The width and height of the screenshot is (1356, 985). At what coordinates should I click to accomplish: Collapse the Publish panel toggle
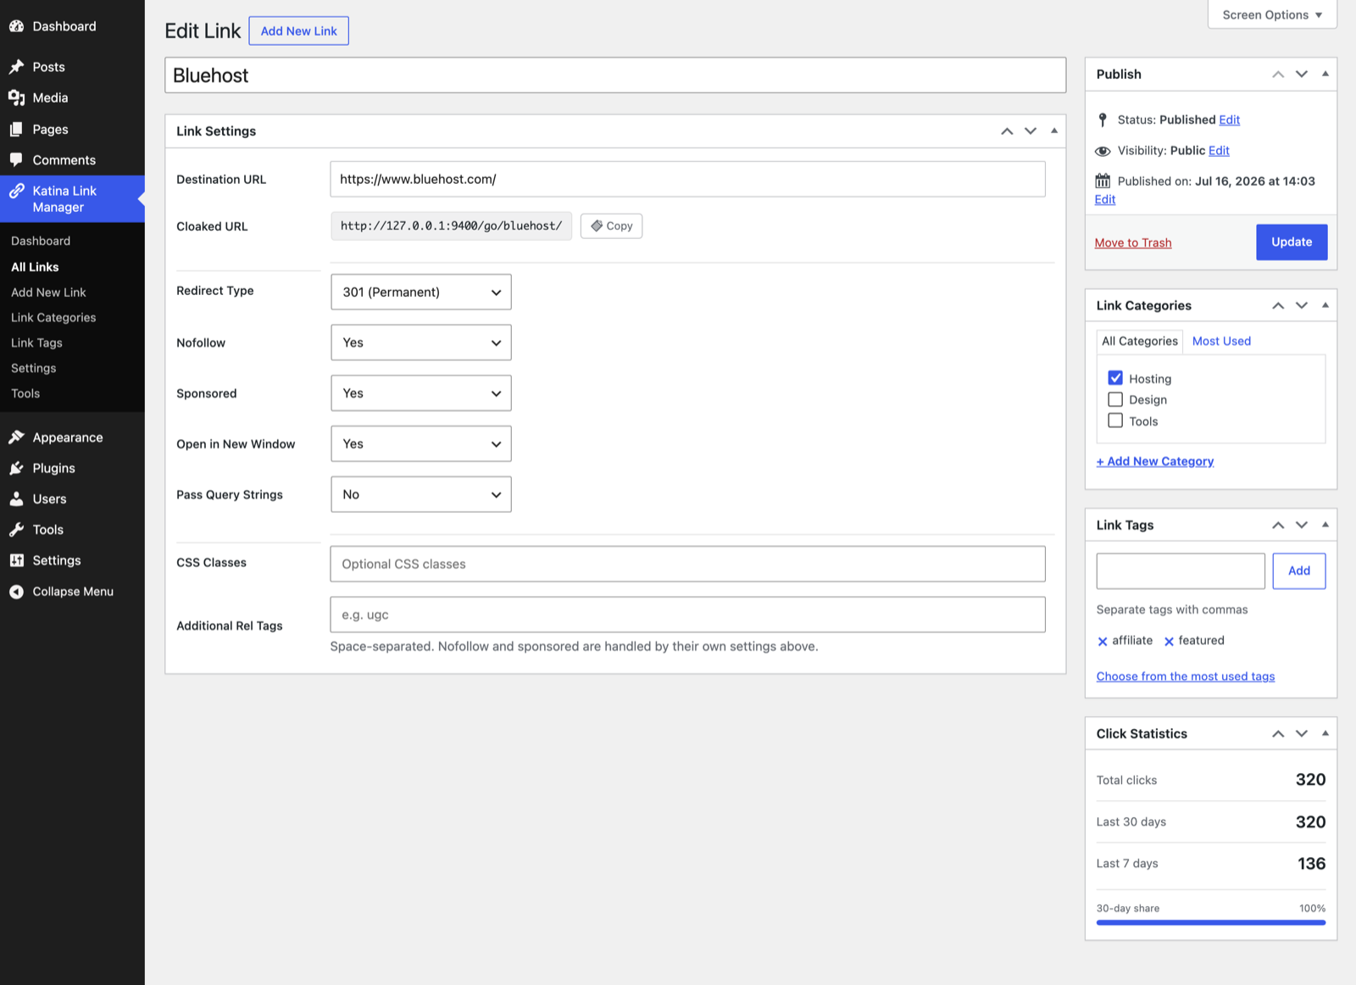1325,75
